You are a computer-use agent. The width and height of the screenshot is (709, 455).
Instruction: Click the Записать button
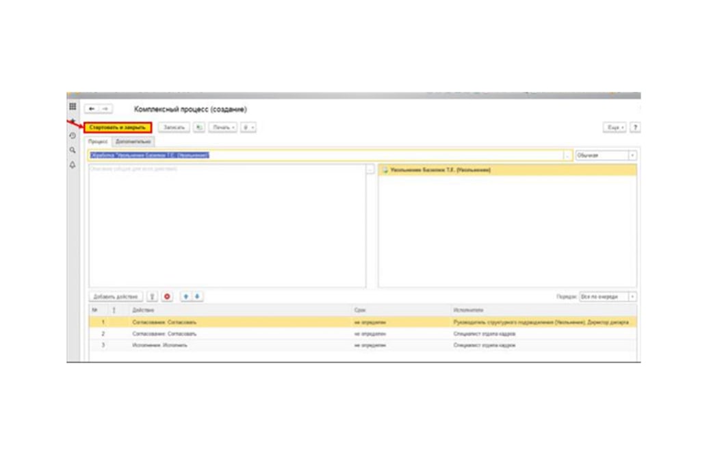click(175, 127)
